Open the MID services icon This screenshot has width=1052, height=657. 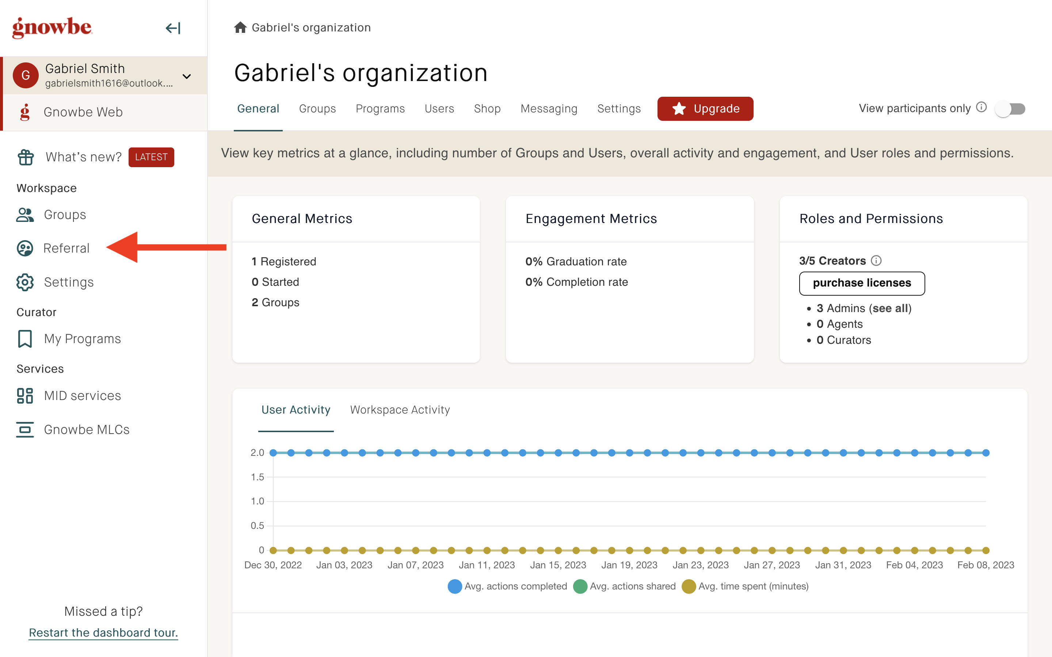(x=25, y=395)
